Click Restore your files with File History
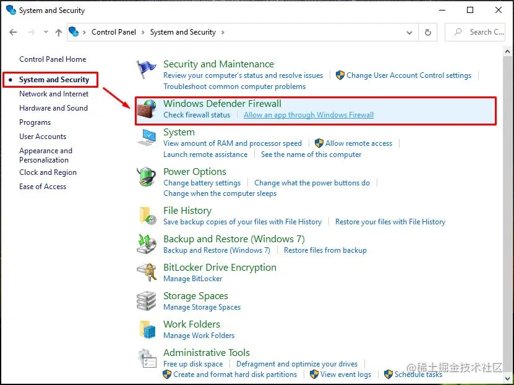The image size is (514, 385). click(390, 222)
